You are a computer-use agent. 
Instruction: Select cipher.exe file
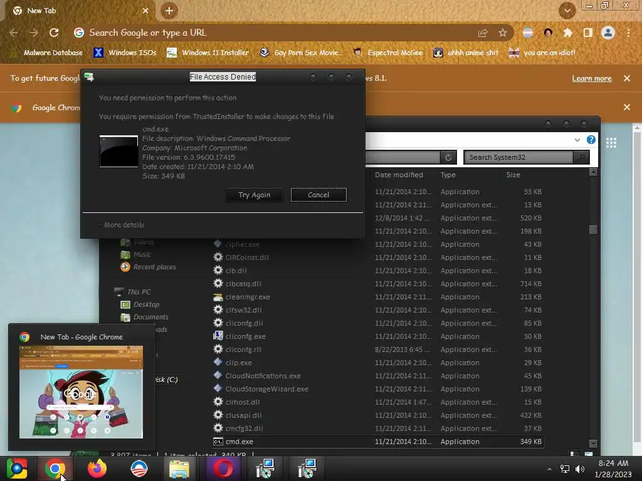pyautogui.click(x=243, y=244)
